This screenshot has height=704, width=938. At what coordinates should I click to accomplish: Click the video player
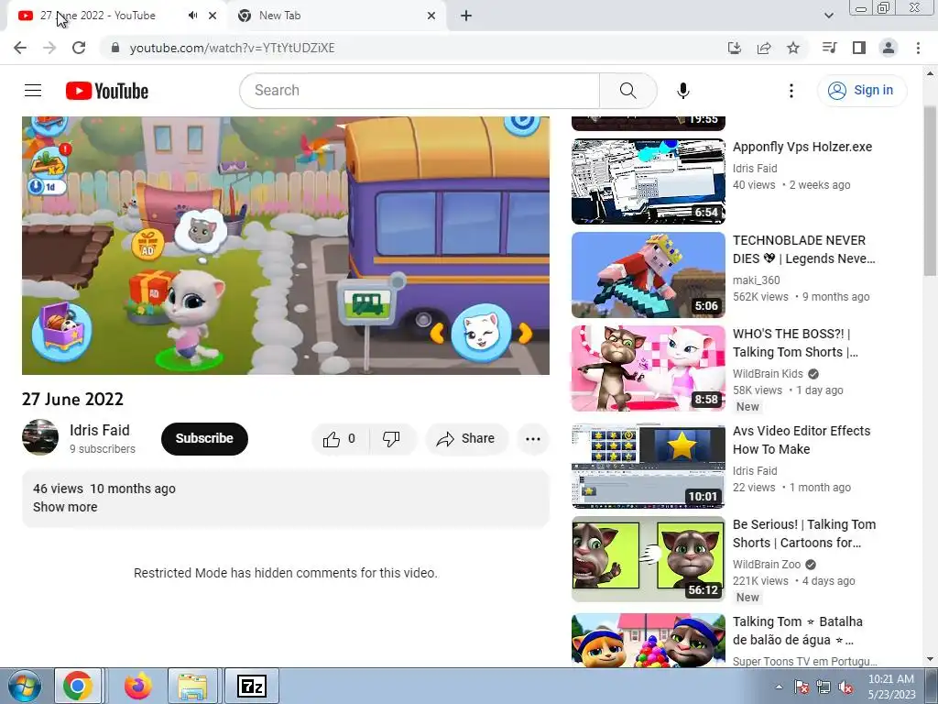(x=286, y=246)
